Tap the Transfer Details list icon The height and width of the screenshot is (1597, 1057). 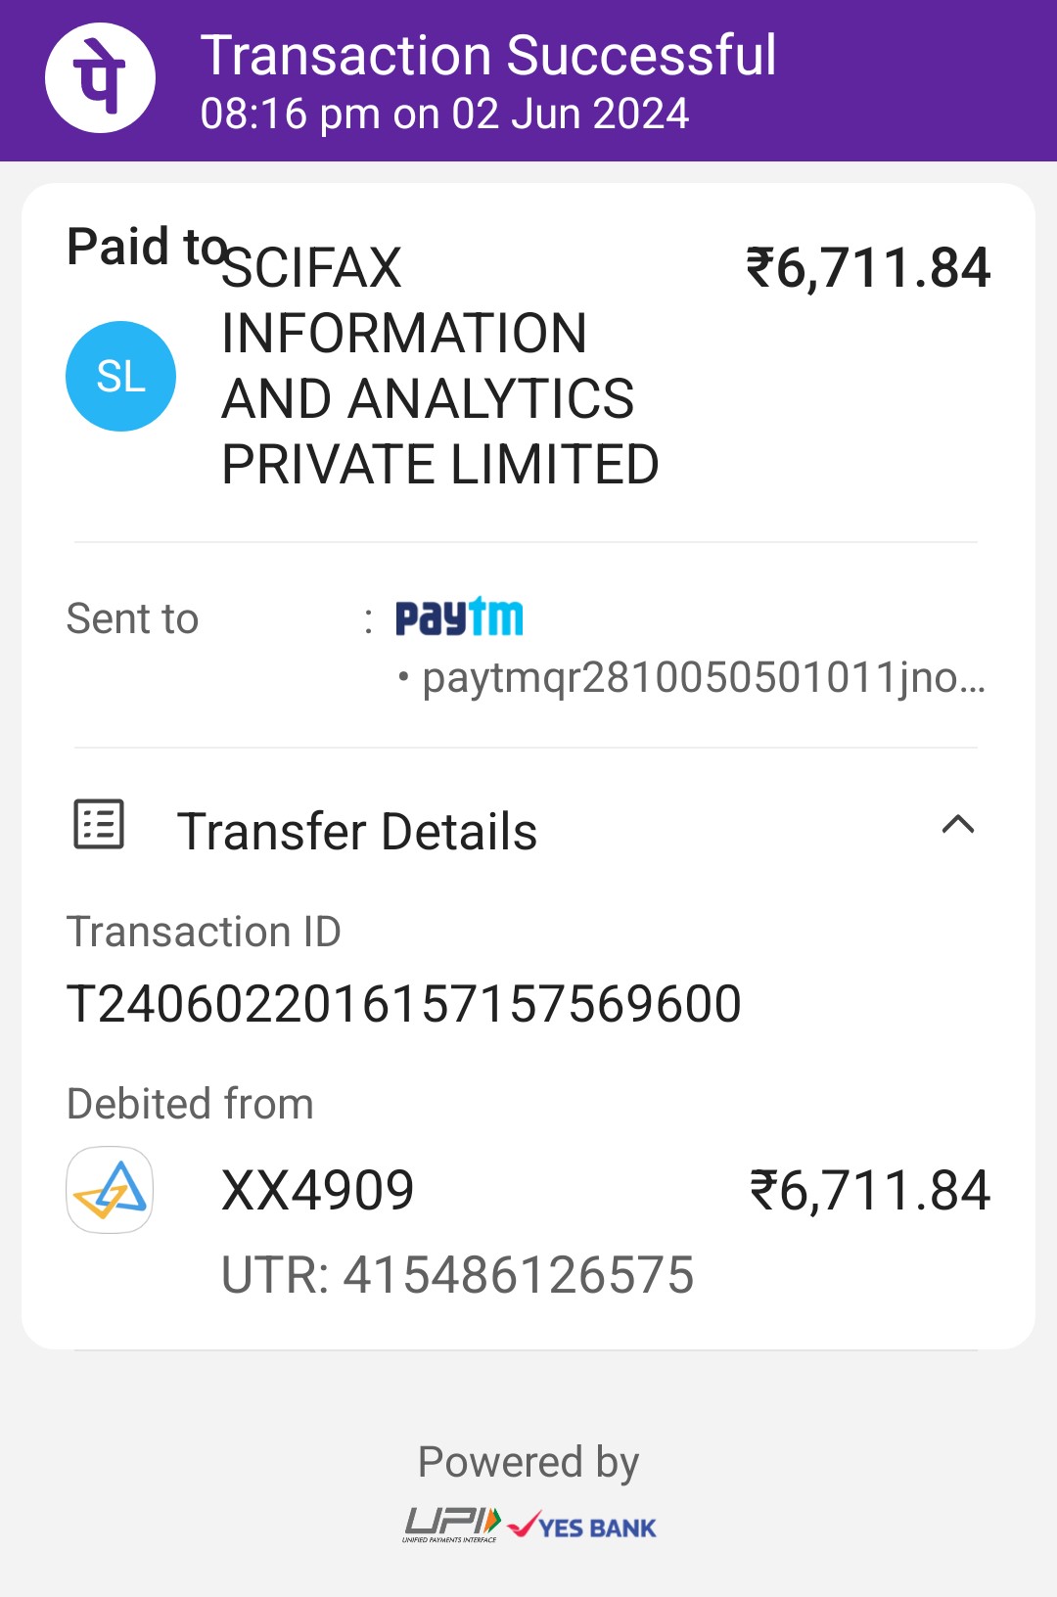99,824
